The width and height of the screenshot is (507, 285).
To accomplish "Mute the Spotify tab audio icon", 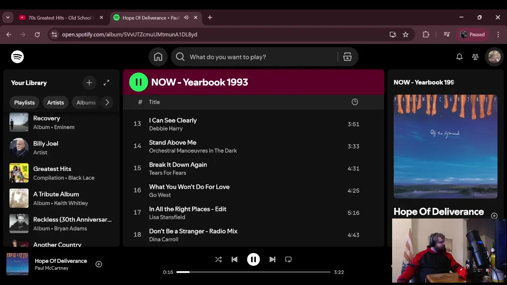I will pyautogui.click(x=186, y=17).
